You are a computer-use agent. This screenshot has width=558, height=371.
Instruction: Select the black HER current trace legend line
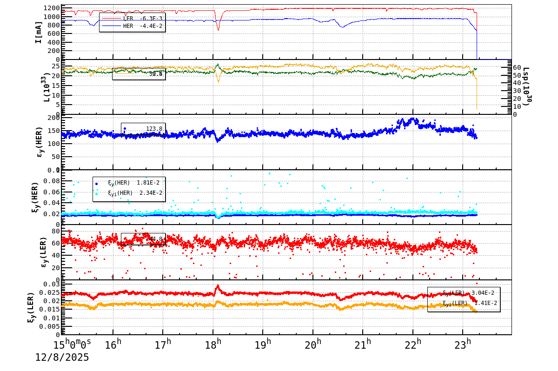(112, 26)
